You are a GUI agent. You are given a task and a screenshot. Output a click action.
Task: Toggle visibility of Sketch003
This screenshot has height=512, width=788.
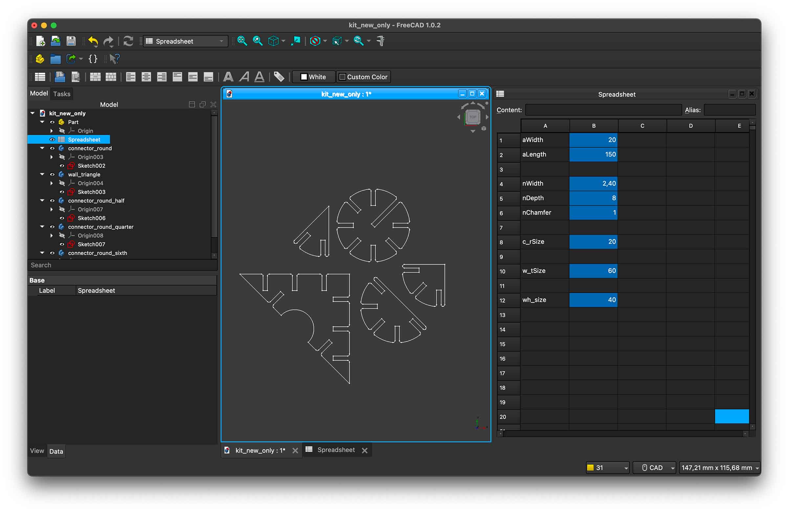(x=62, y=192)
